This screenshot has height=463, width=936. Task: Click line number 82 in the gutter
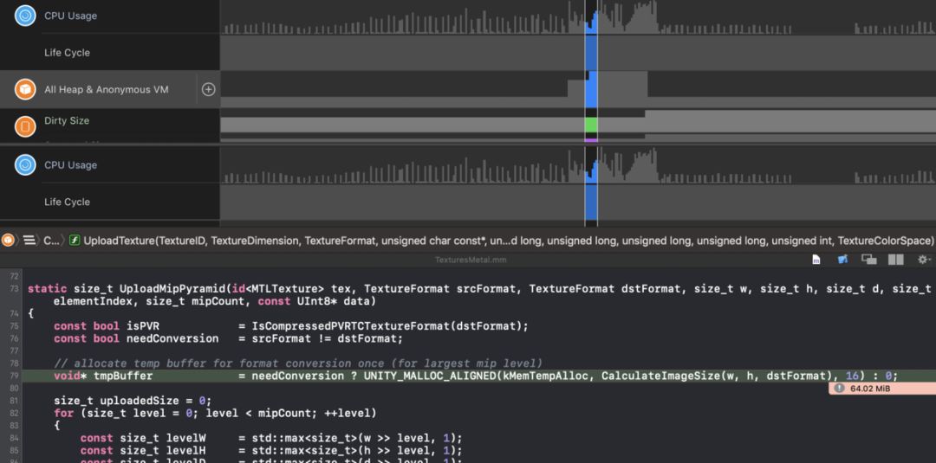[15, 414]
